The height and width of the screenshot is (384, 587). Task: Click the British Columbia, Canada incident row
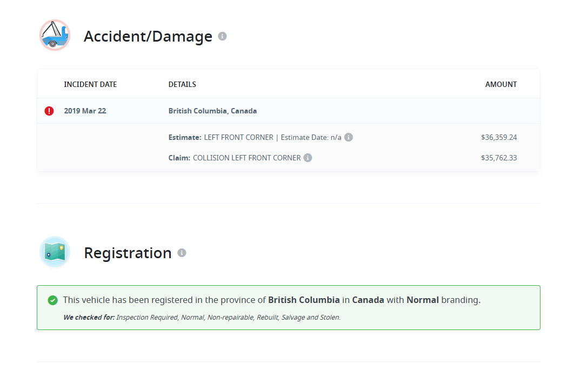(212, 111)
